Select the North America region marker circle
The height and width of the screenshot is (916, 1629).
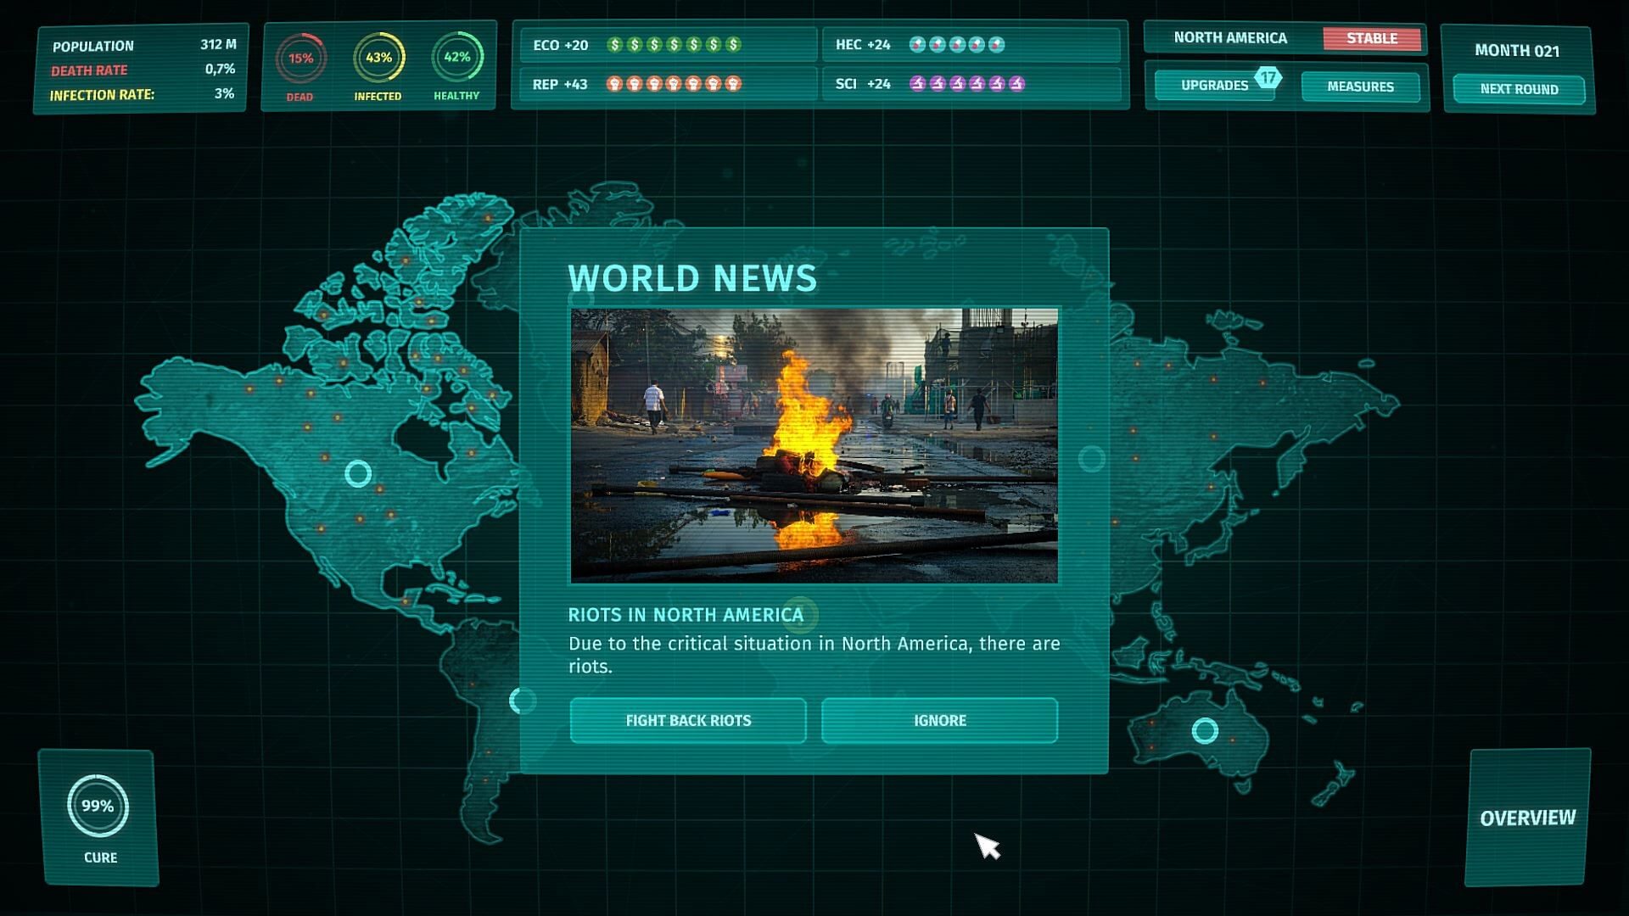click(x=358, y=473)
